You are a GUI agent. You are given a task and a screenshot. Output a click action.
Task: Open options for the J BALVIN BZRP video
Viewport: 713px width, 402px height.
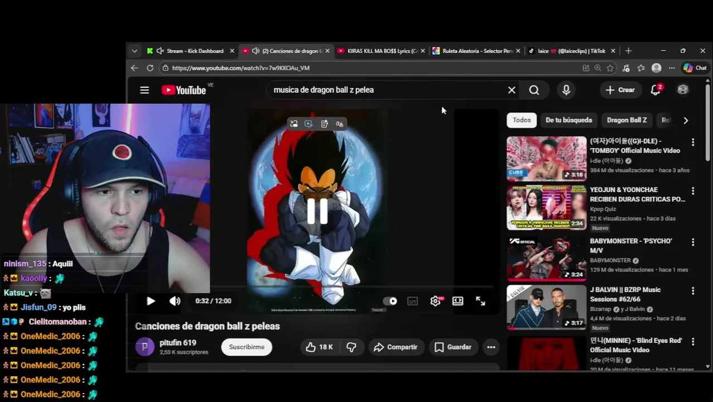(x=693, y=291)
